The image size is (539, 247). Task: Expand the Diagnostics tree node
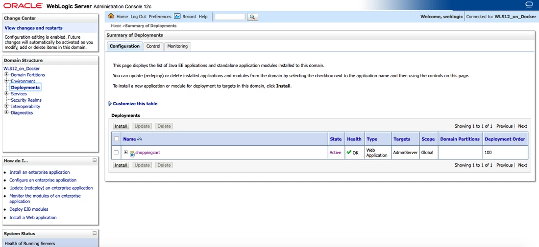pos(6,112)
